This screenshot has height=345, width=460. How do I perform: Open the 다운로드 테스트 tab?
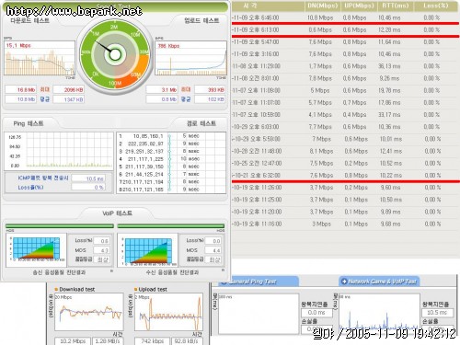(x=29, y=20)
